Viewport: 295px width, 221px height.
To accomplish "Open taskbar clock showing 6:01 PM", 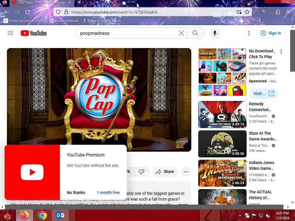I will 283,216.
